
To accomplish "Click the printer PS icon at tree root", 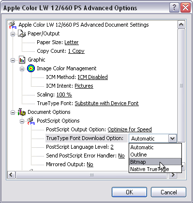I will tap(13, 25).
